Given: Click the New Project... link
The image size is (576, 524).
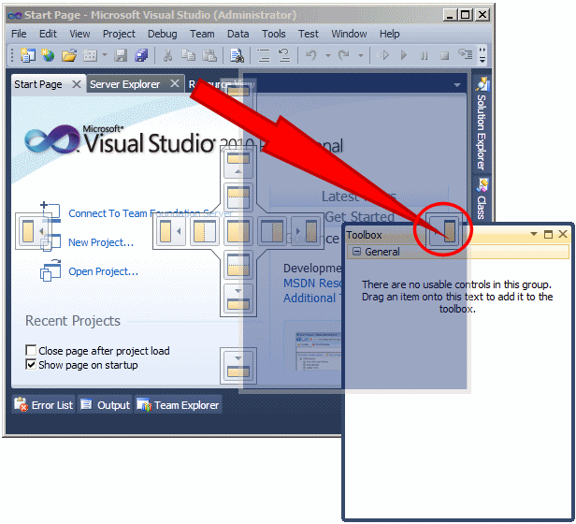Looking at the screenshot, I should point(101,242).
